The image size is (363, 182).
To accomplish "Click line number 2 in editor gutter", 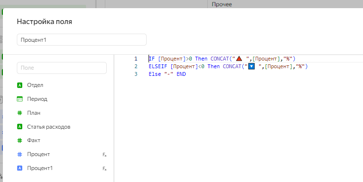I will (x=136, y=67).
